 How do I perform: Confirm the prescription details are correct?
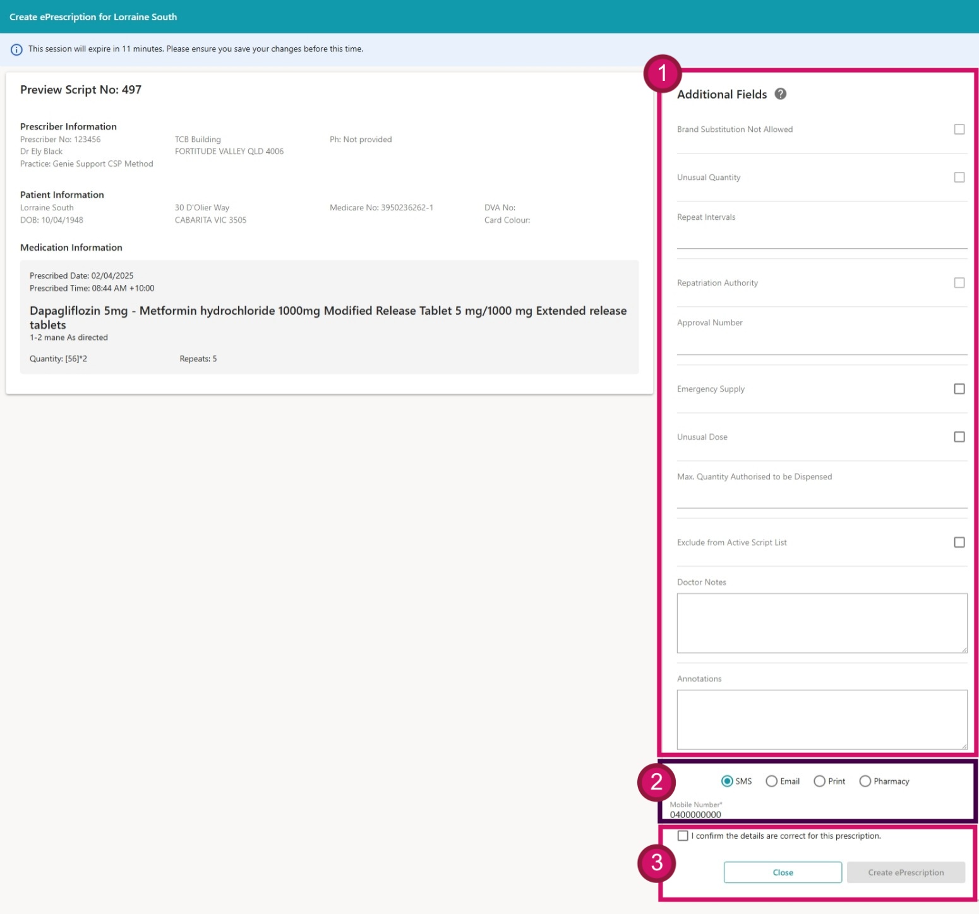(x=683, y=836)
